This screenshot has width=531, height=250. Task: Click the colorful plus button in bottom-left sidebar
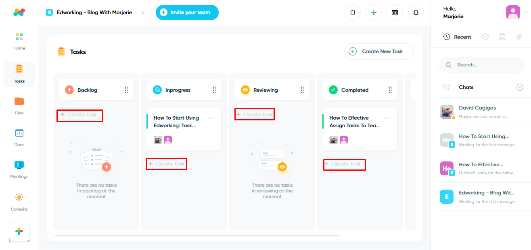19,231
